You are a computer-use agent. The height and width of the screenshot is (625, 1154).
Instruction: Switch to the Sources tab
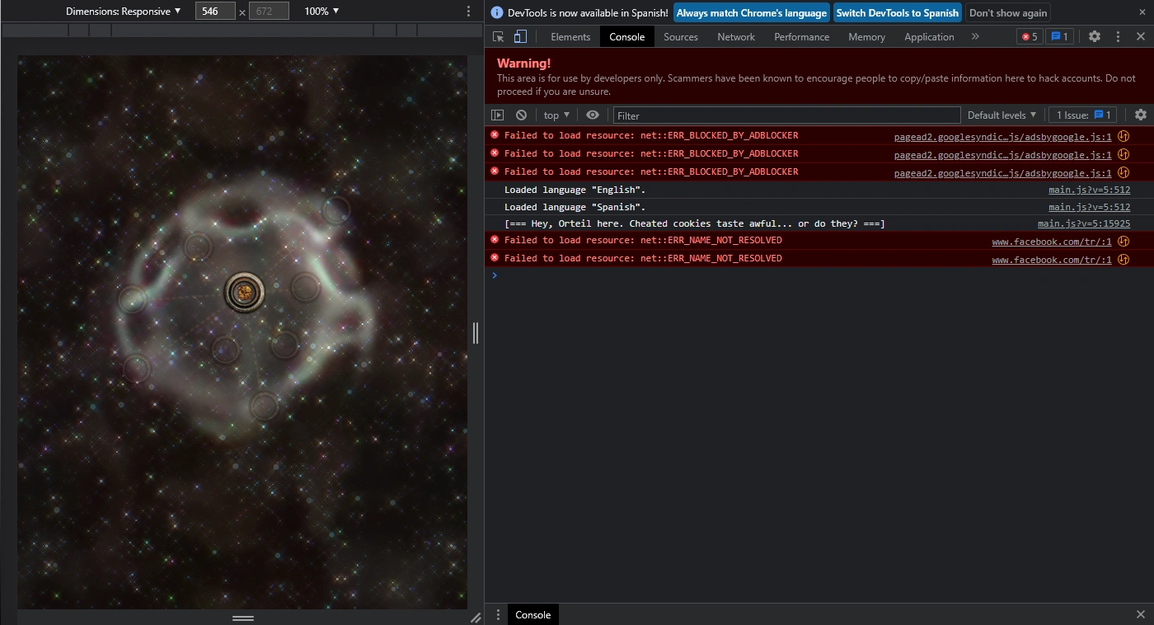[681, 36]
